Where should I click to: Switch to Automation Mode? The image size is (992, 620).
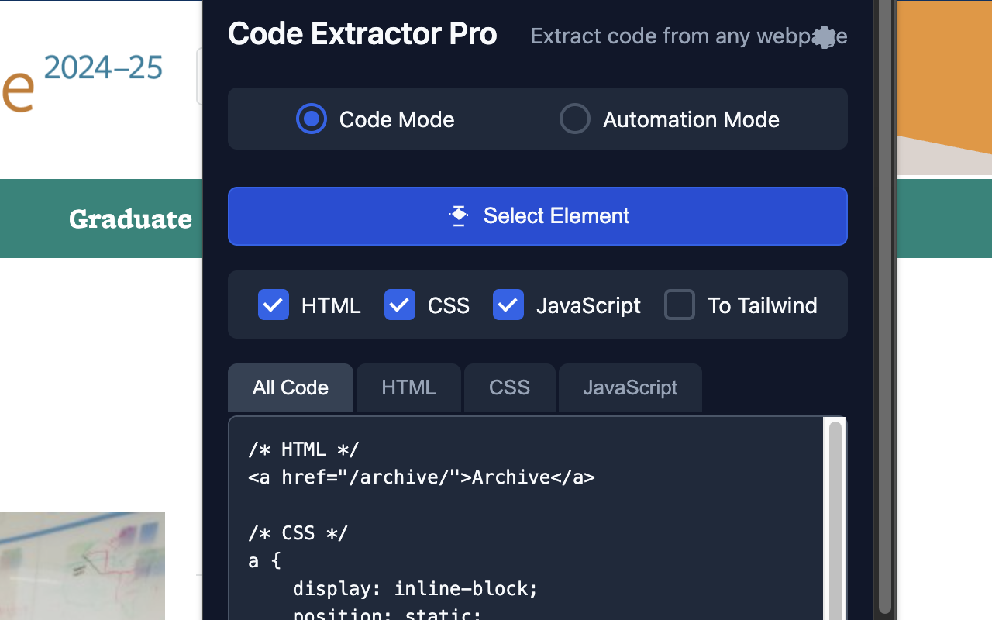click(x=574, y=119)
